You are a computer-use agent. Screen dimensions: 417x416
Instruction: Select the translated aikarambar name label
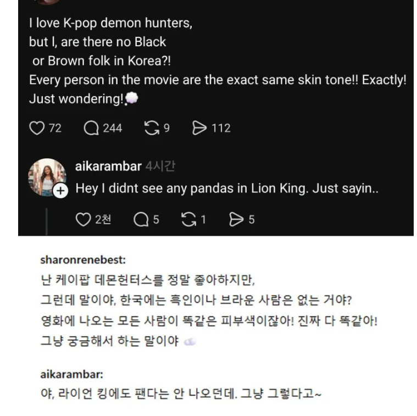[71, 374]
